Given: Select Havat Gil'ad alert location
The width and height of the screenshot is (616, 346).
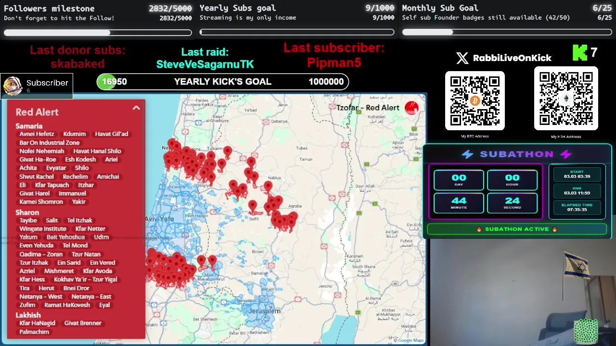Looking at the screenshot, I should pyautogui.click(x=112, y=134).
